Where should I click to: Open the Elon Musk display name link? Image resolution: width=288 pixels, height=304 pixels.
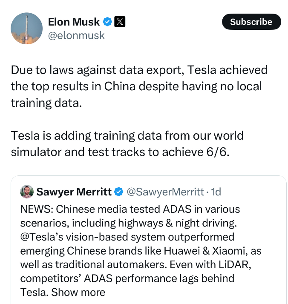tap(74, 22)
